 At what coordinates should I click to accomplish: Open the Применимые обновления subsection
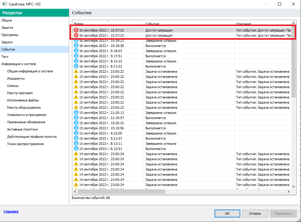(x=26, y=122)
